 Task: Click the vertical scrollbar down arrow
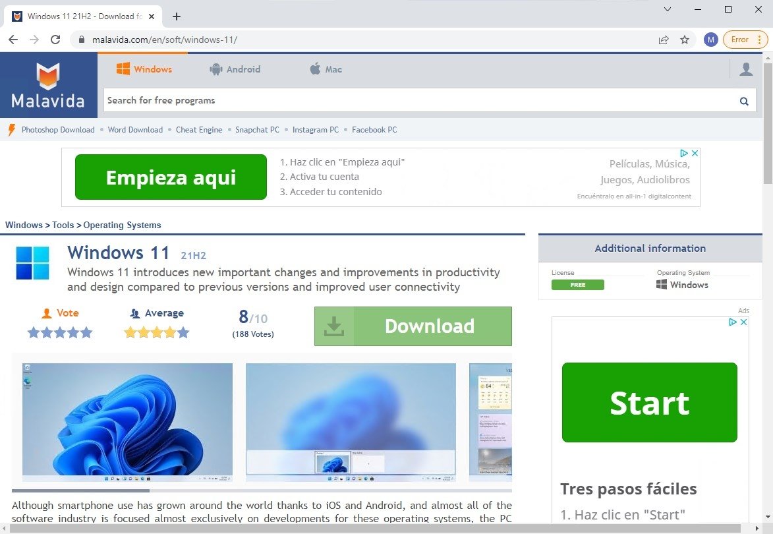[x=768, y=518]
